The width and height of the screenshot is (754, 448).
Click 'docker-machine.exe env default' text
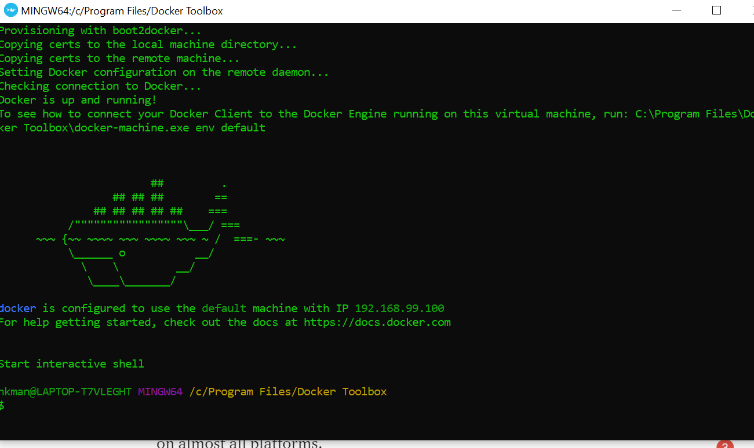point(169,128)
